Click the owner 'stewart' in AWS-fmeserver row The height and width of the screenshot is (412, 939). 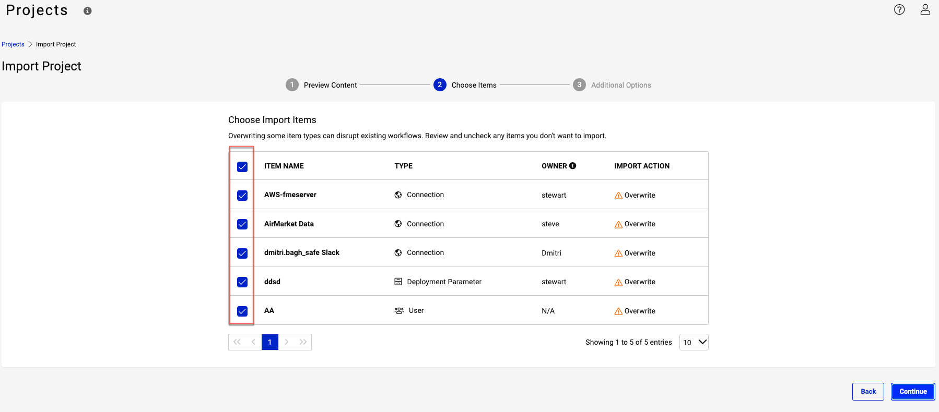[554, 195]
